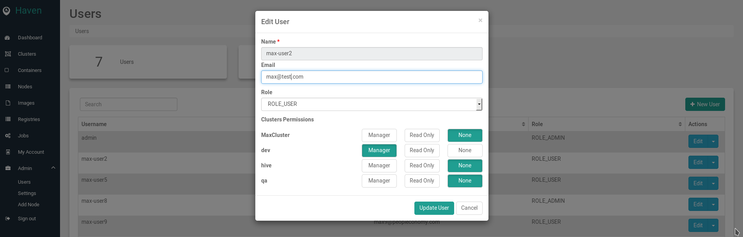Screen dimensions: 743x237
Task: Click the Cancel button
Action: tap(469, 208)
